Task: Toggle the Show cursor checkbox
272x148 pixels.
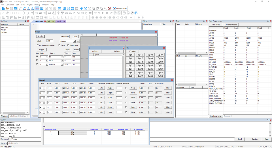Action: click(68, 45)
